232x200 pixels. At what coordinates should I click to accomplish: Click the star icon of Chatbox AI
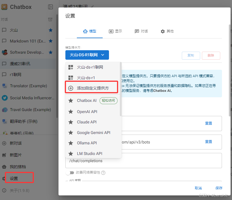coord(71,100)
